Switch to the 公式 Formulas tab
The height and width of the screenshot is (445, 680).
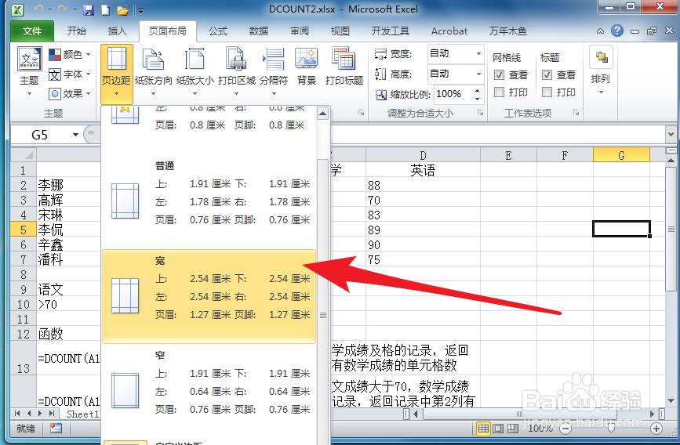(218, 31)
